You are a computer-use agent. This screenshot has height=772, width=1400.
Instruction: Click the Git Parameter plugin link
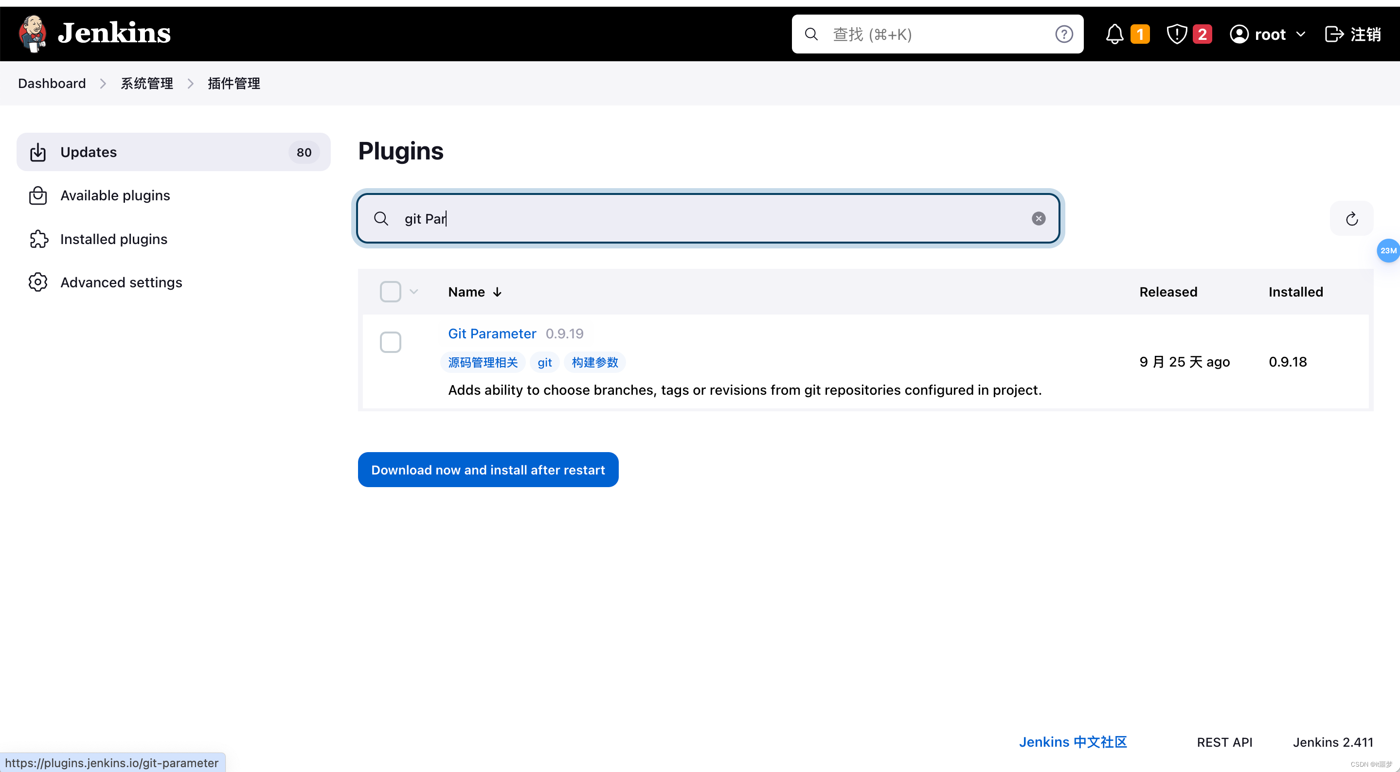(x=492, y=333)
